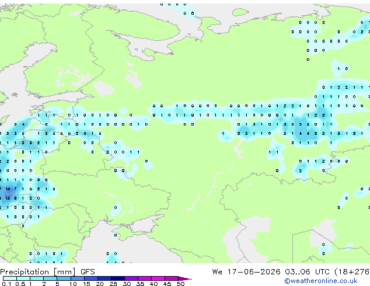Click the 0.5–1 mm legend color swatch
The image size is (370, 286).
click(23, 278)
